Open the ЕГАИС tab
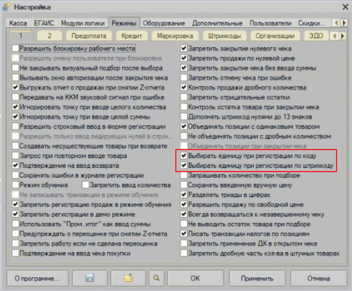352x291 pixels. (44, 24)
